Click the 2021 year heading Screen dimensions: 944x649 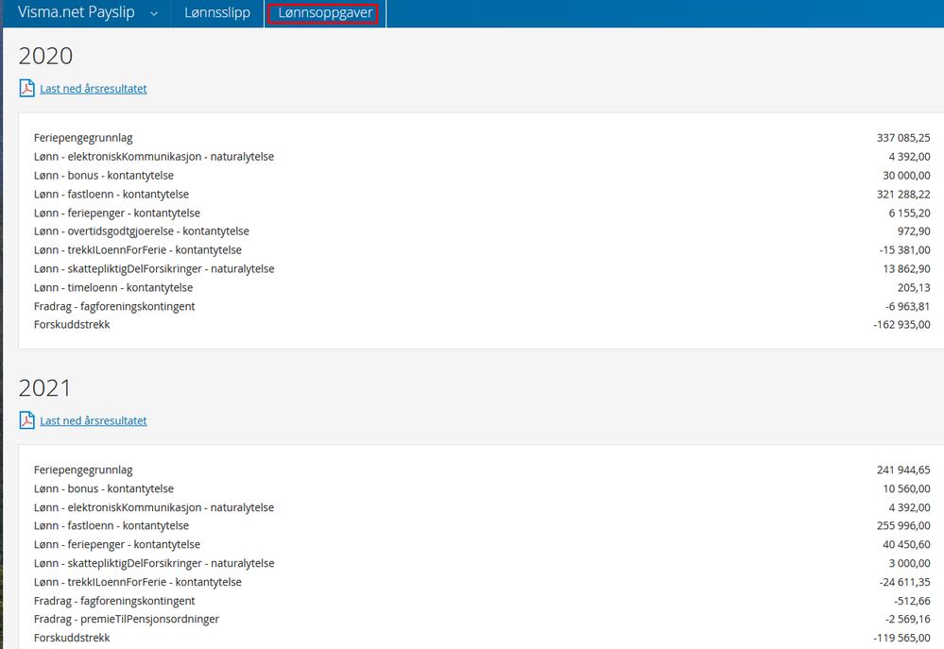(x=44, y=387)
